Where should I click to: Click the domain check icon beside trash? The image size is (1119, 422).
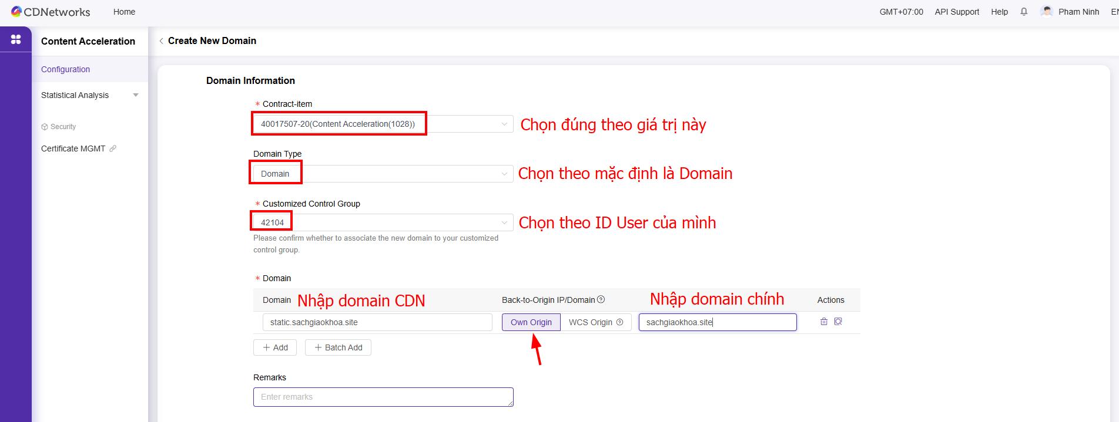[x=838, y=322]
